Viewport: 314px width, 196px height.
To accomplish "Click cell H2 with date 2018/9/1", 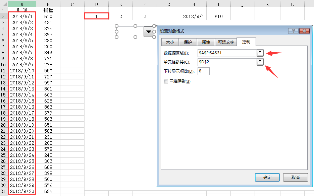I will (x=194, y=16).
